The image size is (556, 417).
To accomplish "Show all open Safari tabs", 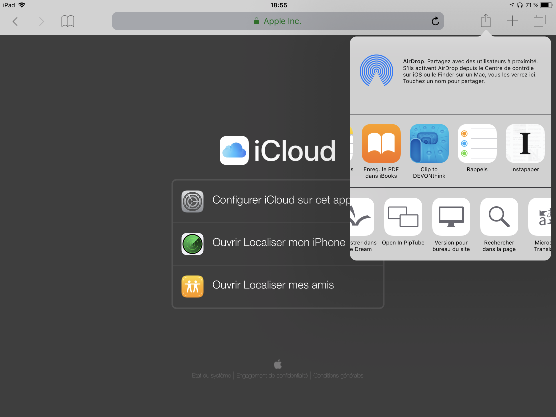I will tap(539, 21).
